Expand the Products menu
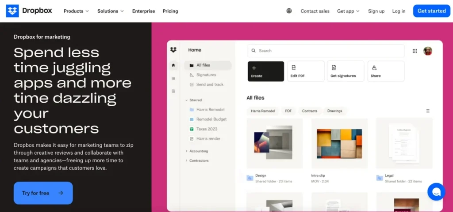Screen dimensions: 453x212 [76, 11]
